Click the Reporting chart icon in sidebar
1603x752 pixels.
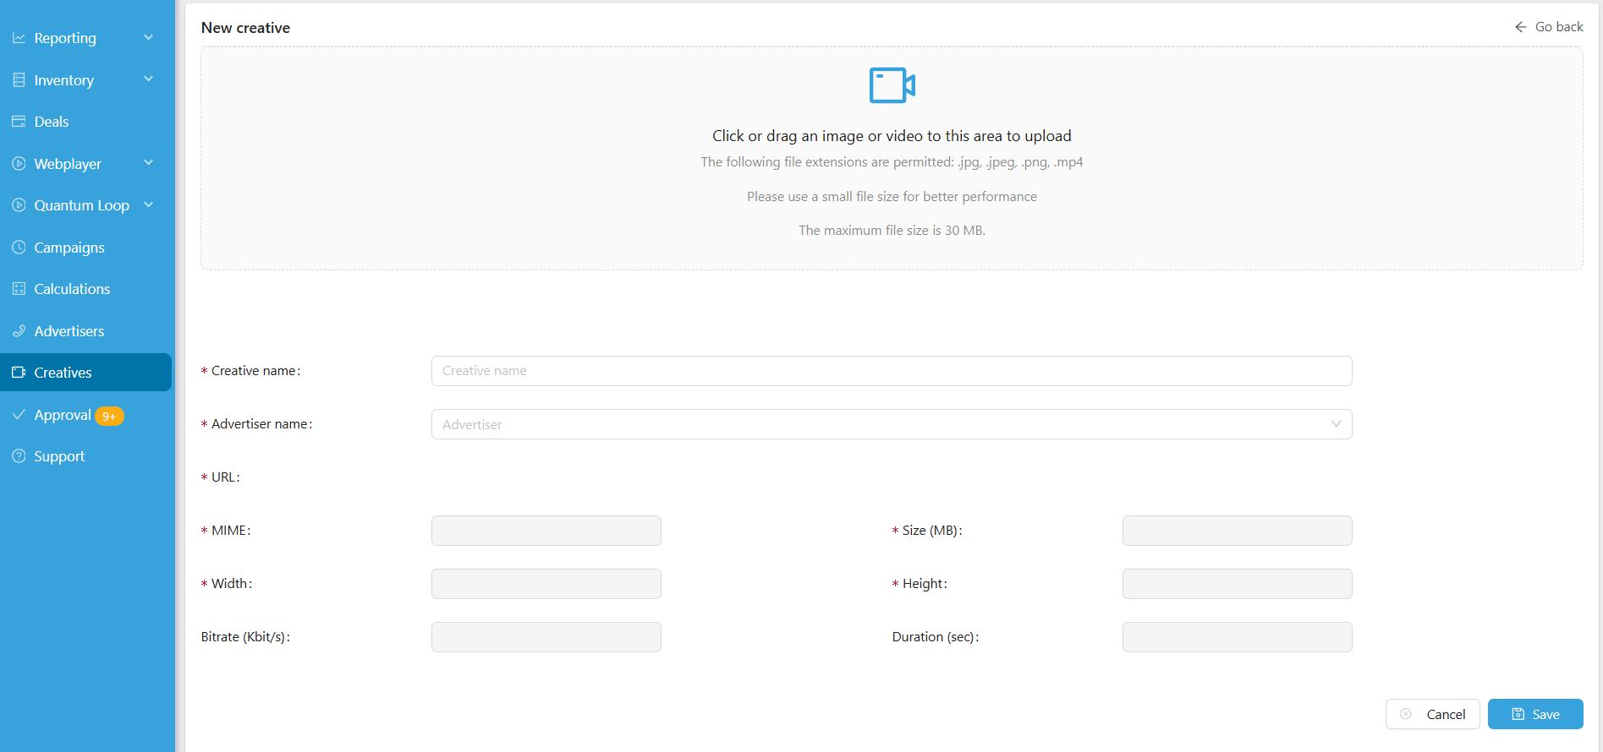(19, 38)
